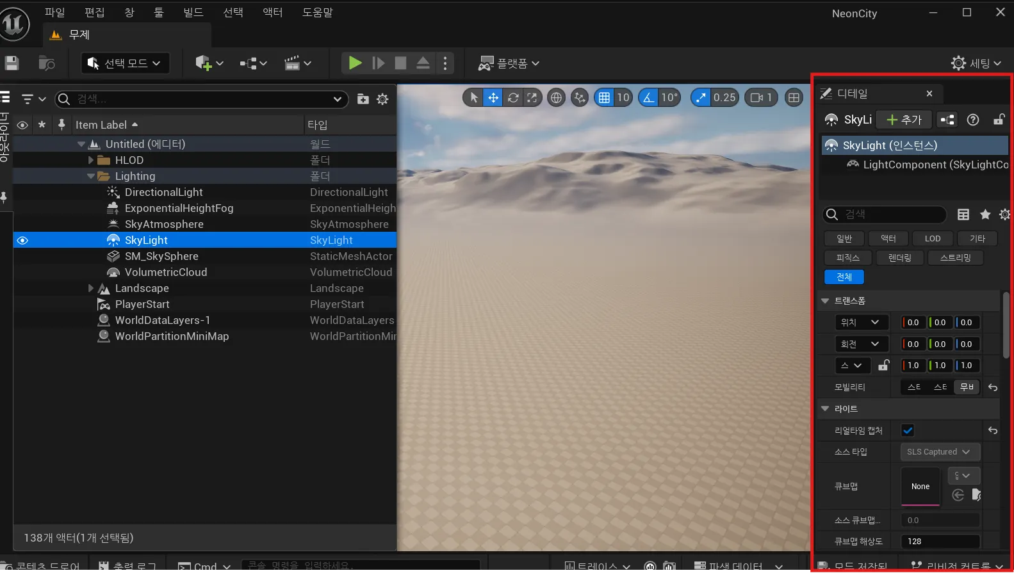Open the 선택 모드 dropdown

pyautogui.click(x=126, y=63)
